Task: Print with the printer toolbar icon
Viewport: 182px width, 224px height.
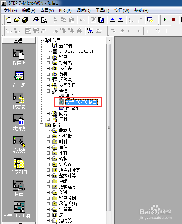Action: tap(36, 20)
